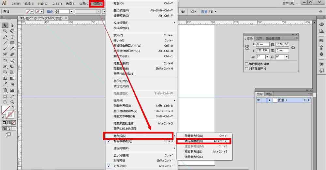Select the Selection (black arrow) tool
Screen dimensions: 326x170
click(5, 25)
